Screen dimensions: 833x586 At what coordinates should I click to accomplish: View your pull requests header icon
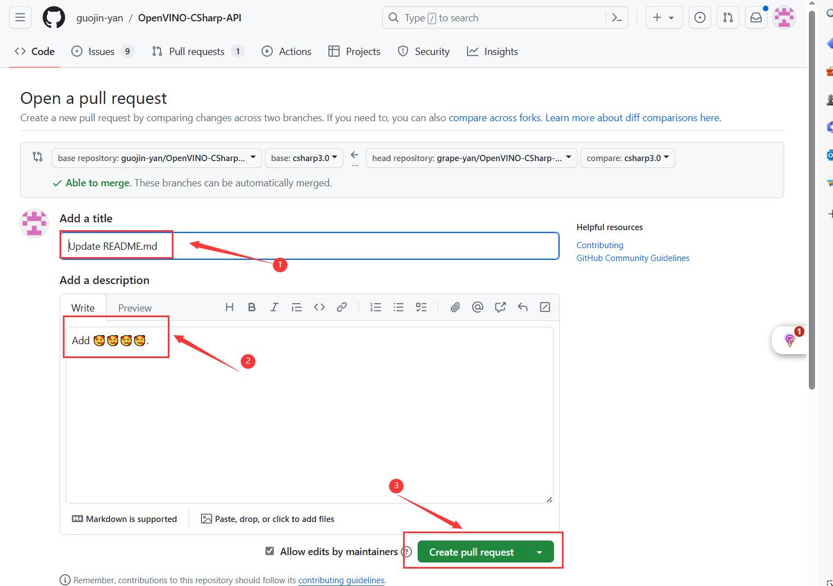[727, 17]
